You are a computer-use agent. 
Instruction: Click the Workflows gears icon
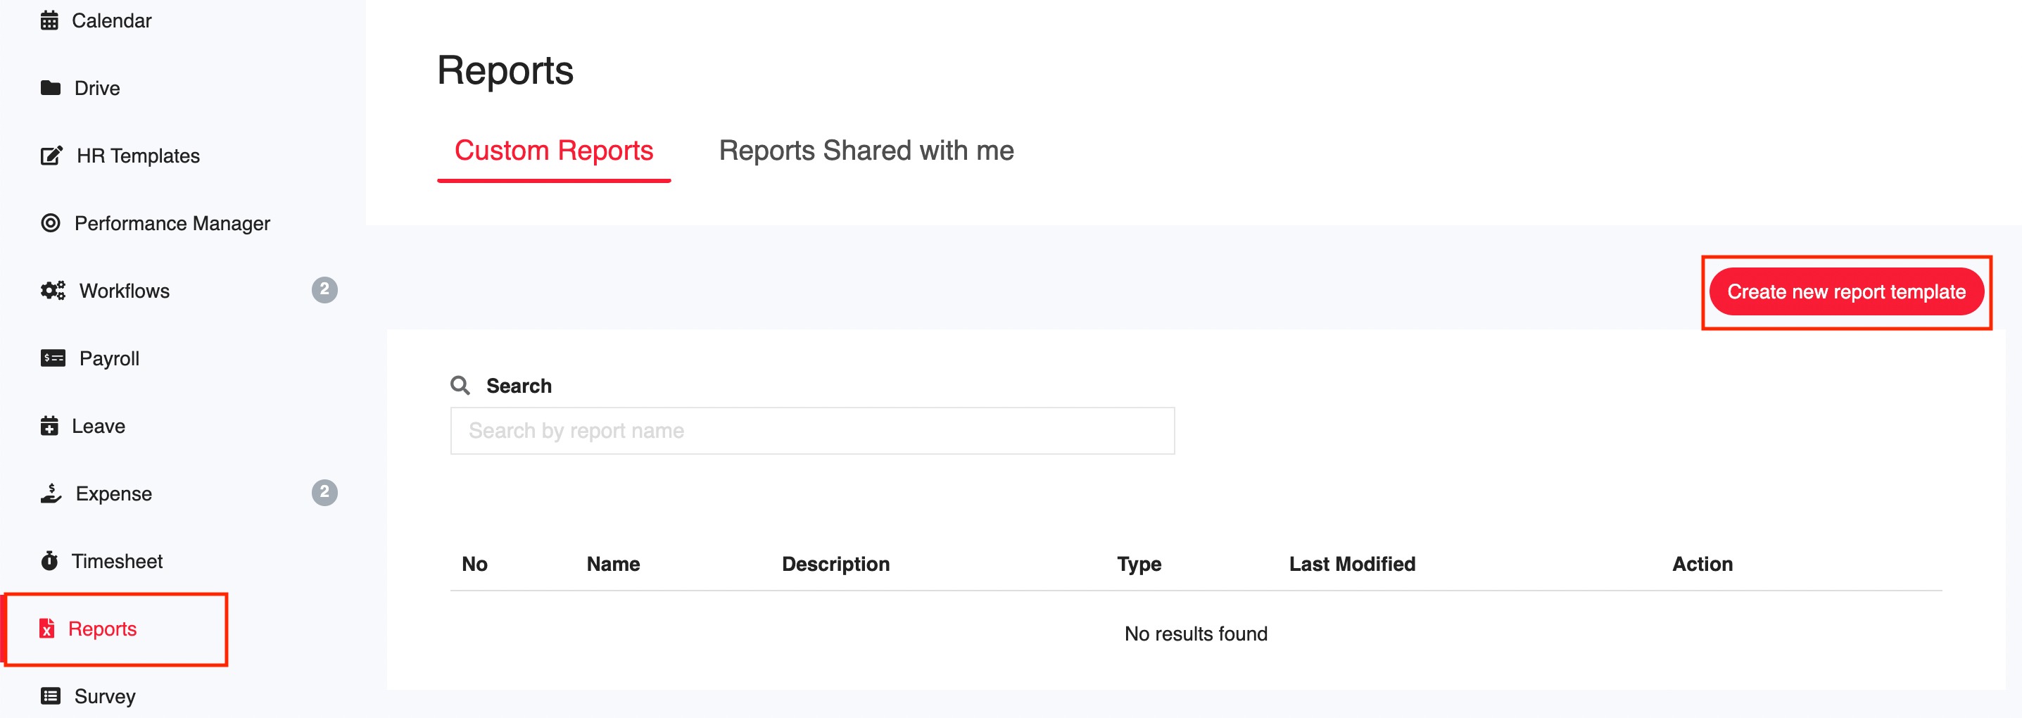[53, 290]
